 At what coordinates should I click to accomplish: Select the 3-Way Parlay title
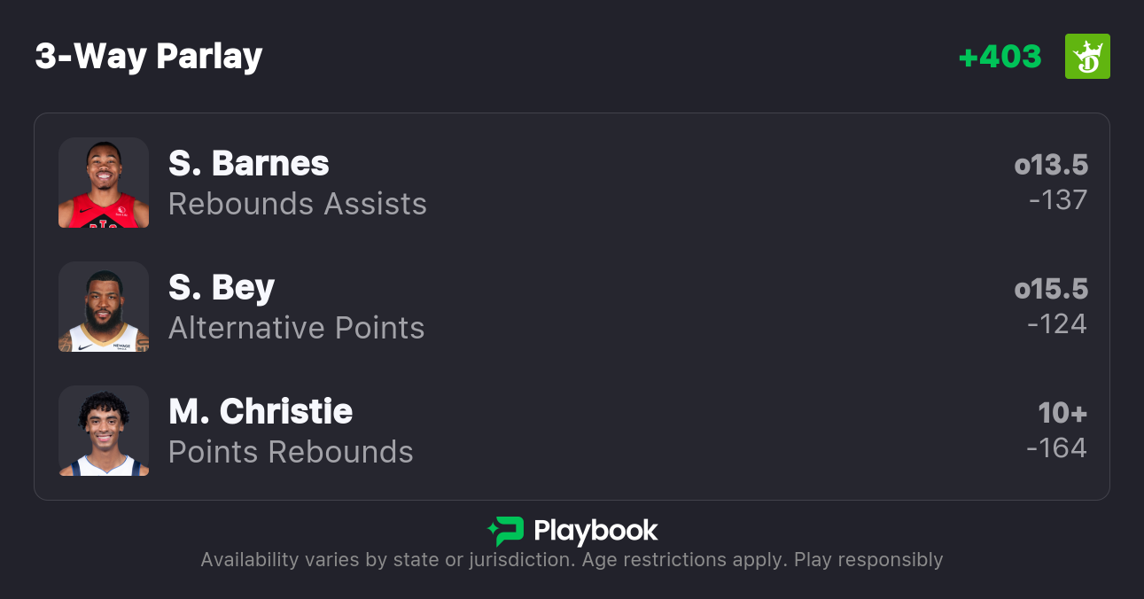point(149,57)
